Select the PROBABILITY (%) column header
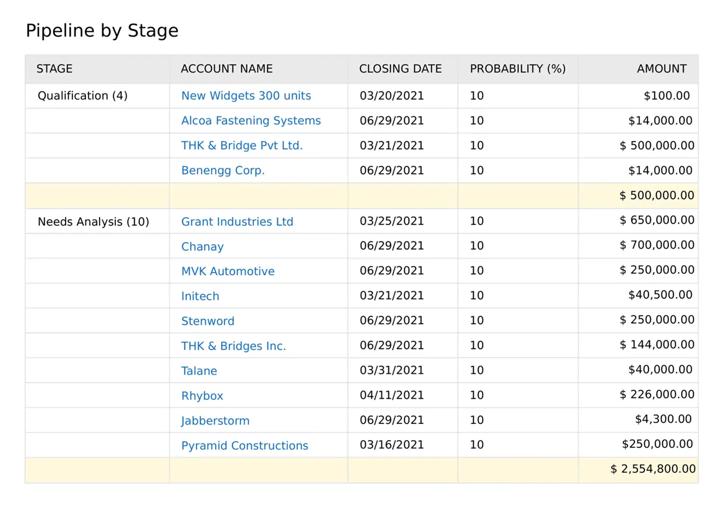This screenshot has width=723, height=509. click(517, 69)
